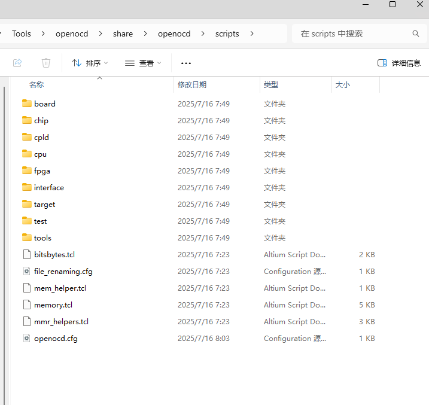
Task: Select the openocd.cfg gear file icon
Action: [x=27, y=338]
